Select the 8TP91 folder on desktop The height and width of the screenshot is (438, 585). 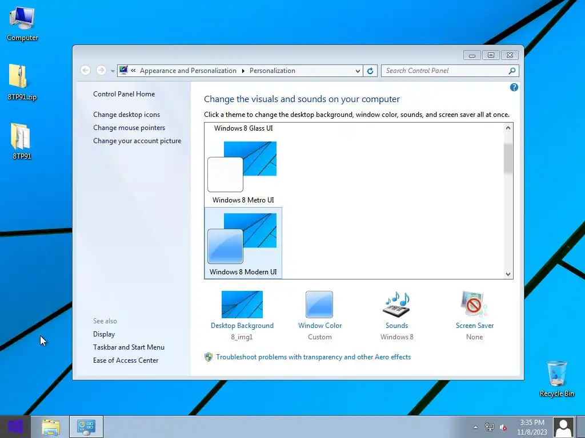[22, 141]
